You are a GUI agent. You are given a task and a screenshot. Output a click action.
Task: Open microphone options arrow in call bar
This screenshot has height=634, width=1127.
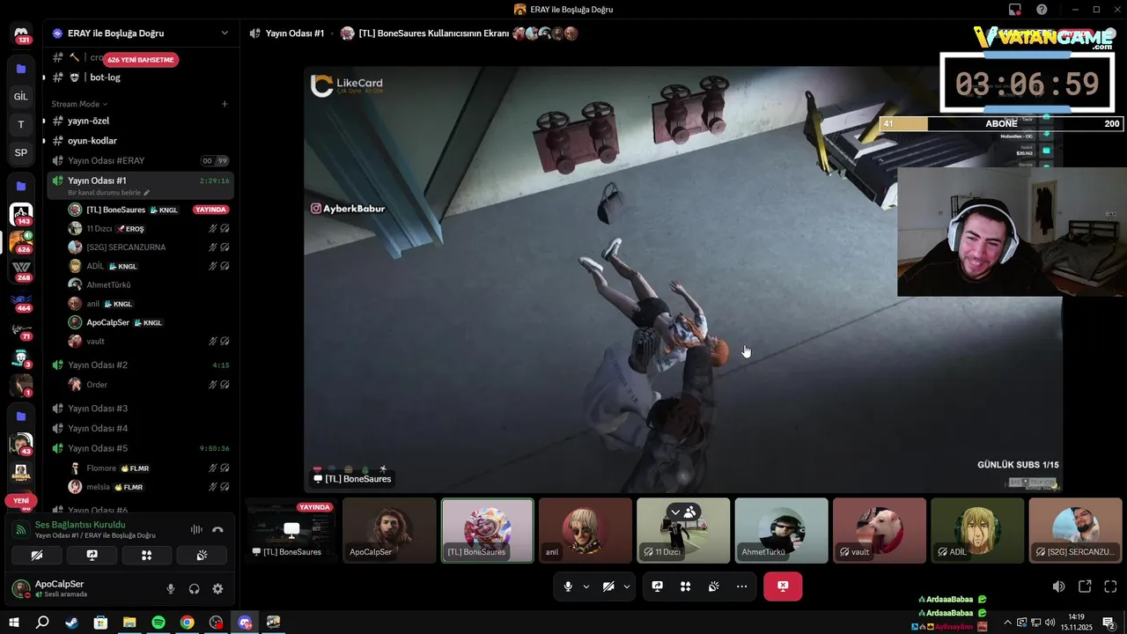coord(586,586)
